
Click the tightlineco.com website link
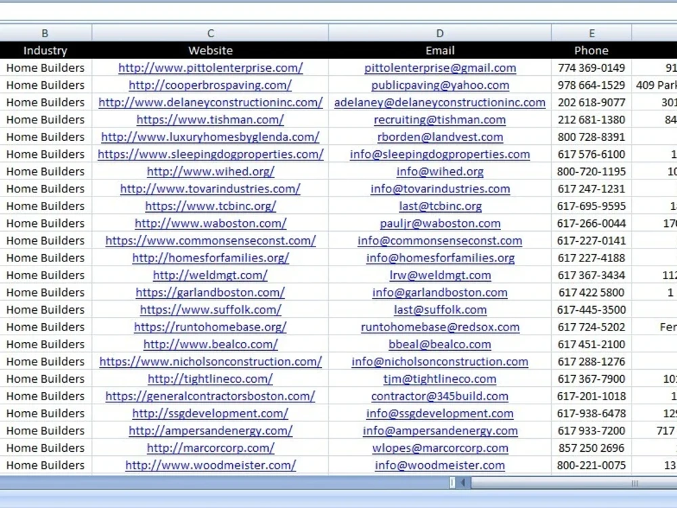point(211,379)
